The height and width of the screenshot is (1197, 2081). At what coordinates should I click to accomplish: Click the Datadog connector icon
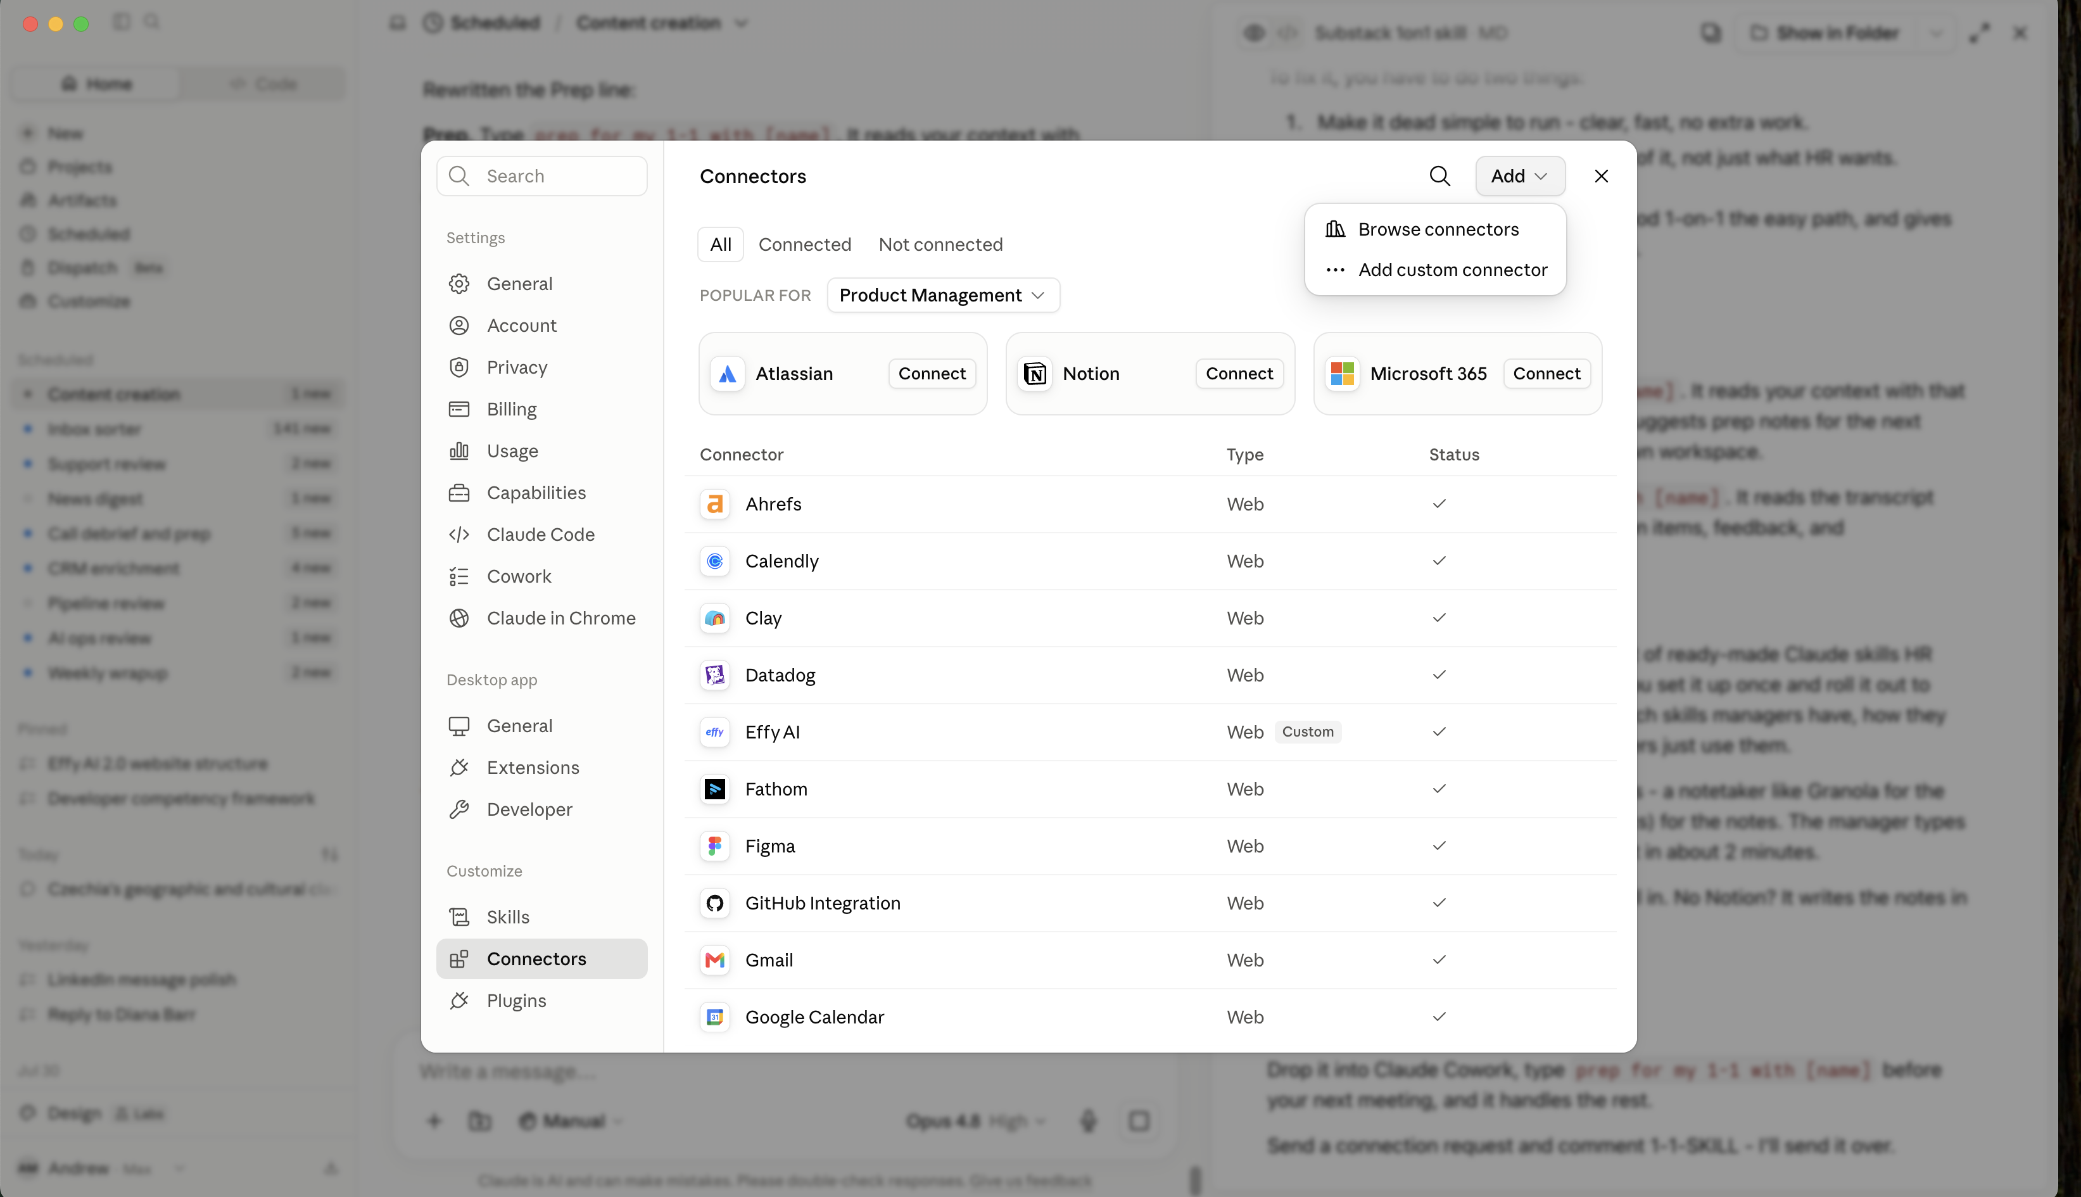pyautogui.click(x=714, y=675)
